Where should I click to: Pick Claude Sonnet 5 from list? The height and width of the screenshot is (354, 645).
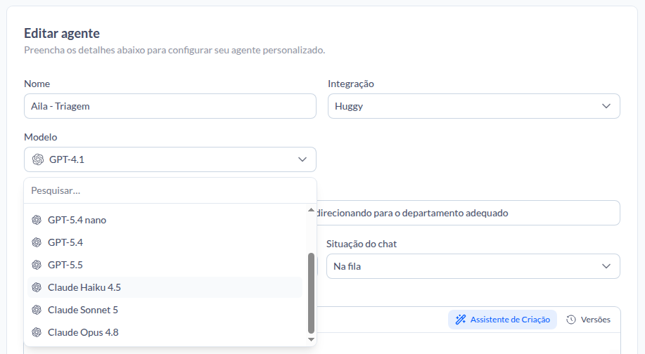(165, 310)
